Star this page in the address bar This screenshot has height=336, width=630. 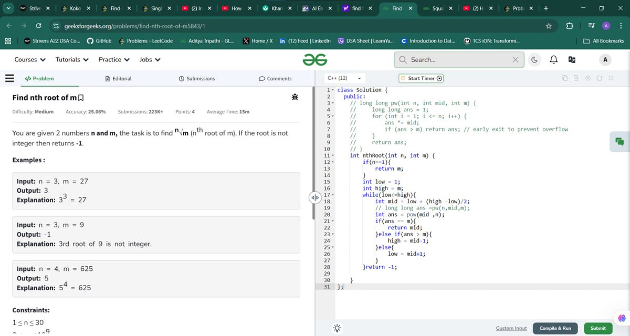coord(549,26)
